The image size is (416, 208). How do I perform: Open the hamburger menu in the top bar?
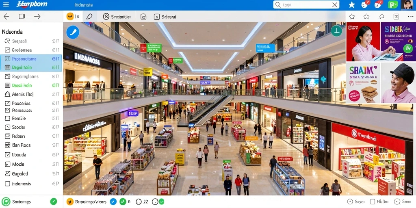[6, 4]
